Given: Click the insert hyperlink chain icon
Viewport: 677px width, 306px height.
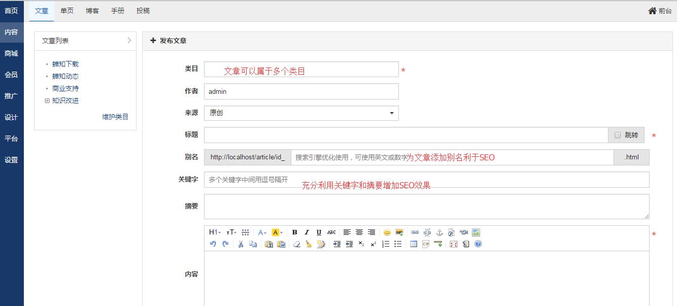Looking at the screenshot, I should 415,232.
